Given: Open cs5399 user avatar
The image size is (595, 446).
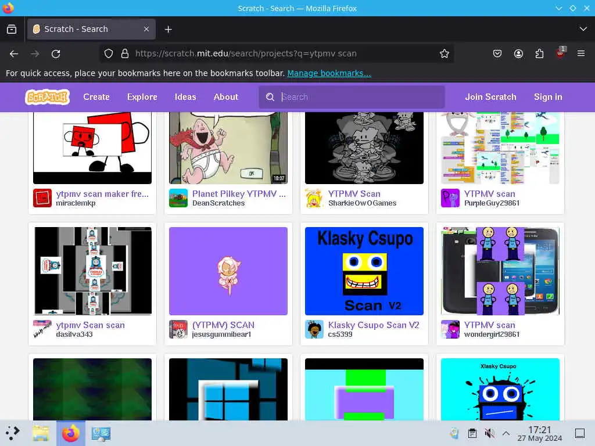Looking at the screenshot, I should [314, 329].
